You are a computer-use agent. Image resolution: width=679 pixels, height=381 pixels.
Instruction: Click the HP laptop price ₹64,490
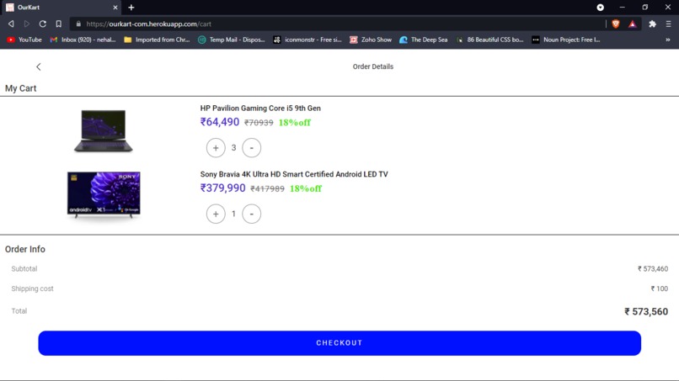pyautogui.click(x=220, y=122)
